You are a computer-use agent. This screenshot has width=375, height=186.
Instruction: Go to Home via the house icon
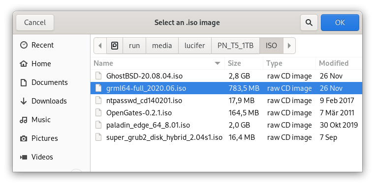pyautogui.click(x=24, y=64)
